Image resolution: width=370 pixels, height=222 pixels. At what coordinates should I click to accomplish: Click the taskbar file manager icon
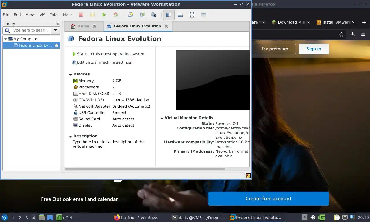click(42, 217)
